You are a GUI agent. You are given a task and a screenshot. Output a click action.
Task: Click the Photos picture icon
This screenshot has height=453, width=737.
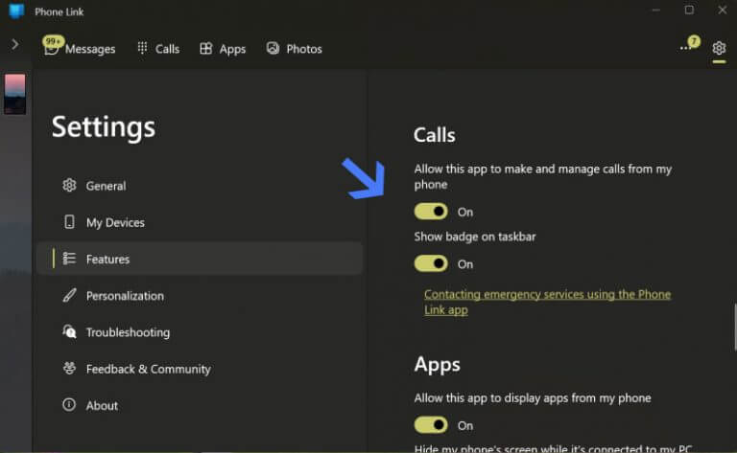point(273,48)
